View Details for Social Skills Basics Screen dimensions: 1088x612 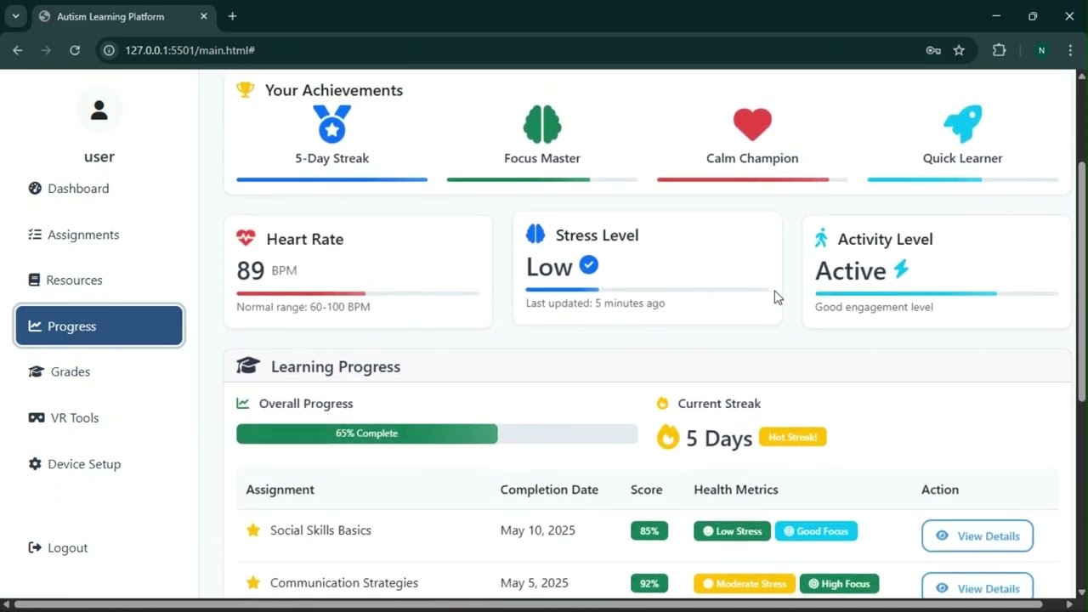coord(977,536)
